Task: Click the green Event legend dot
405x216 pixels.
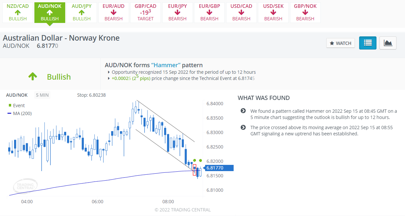Action: pyautogui.click(x=10, y=106)
